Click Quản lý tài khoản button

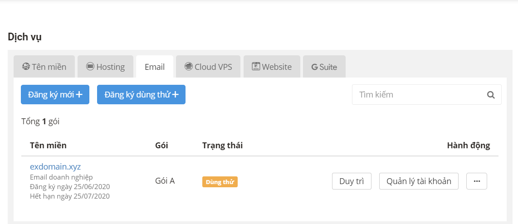click(x=419, y=181)
